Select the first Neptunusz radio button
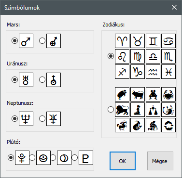The image size is (182, 178). [14, 119]
